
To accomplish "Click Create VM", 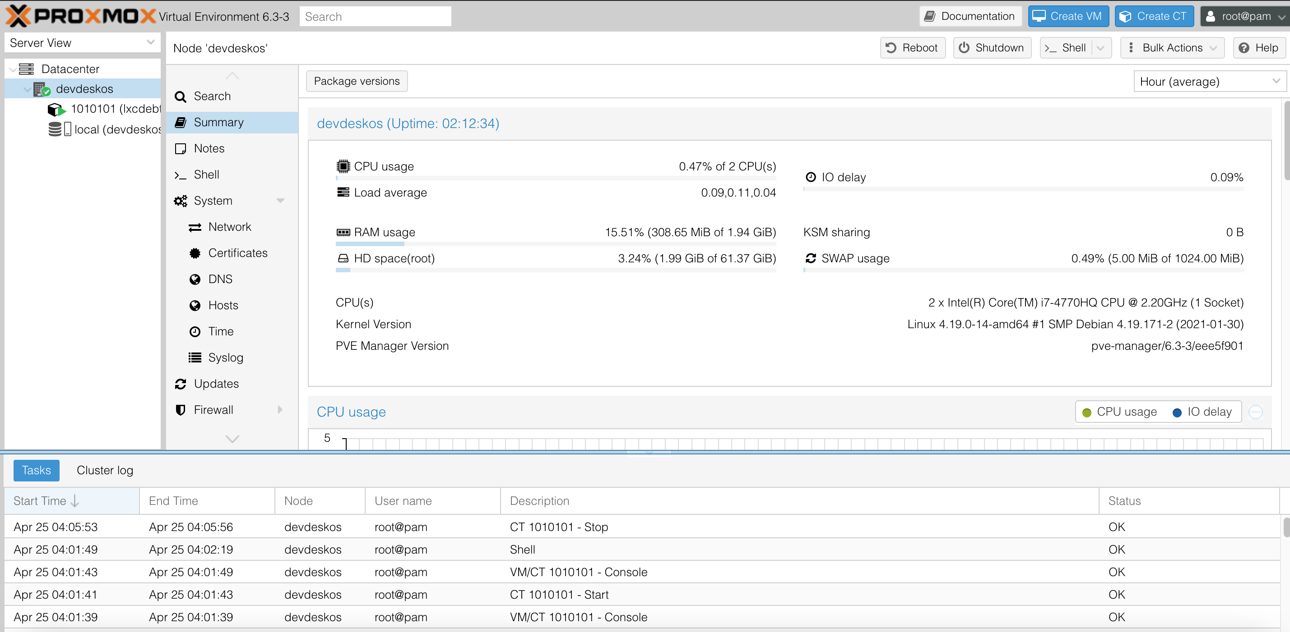I will click(x=1069, y=17).
